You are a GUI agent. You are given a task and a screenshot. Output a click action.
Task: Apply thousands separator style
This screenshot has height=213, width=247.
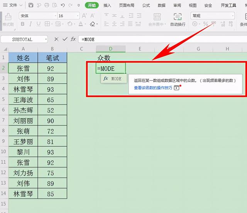coord(213,24)
